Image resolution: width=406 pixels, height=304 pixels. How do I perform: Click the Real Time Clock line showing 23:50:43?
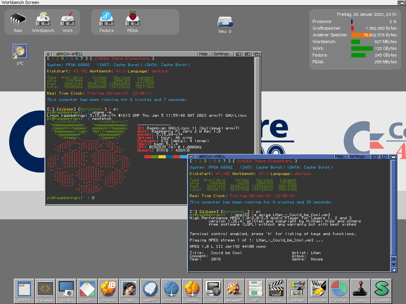click(x=242, y=196)
